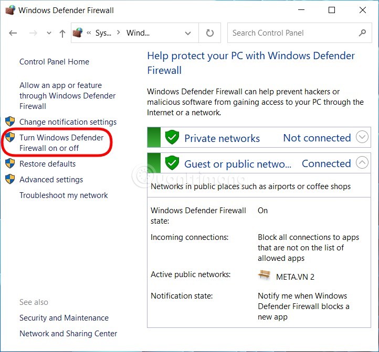
Task: Click the Back navigation arrow
Action: point(13,33)
